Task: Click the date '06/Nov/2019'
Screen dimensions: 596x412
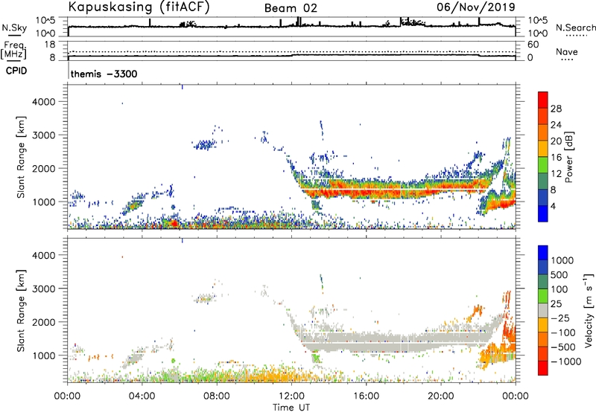Action: [x=476, y=7]
